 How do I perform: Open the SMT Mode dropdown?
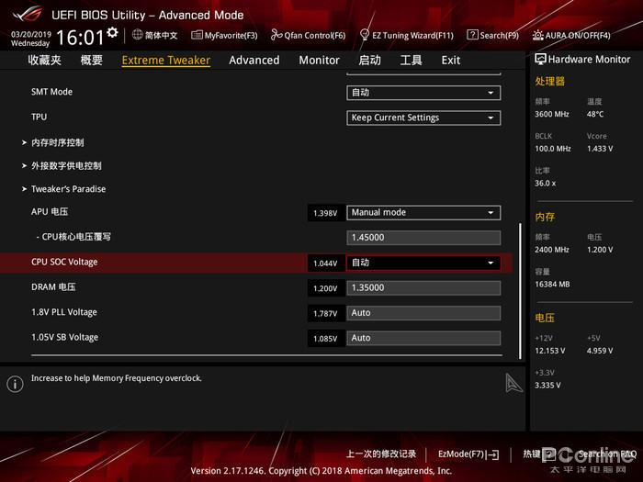tap(423, 93)
